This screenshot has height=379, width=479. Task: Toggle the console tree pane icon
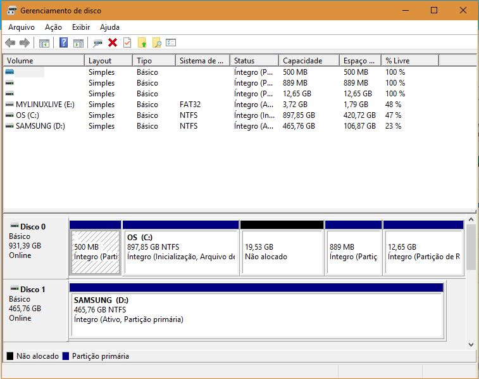[x=44, y=43]
